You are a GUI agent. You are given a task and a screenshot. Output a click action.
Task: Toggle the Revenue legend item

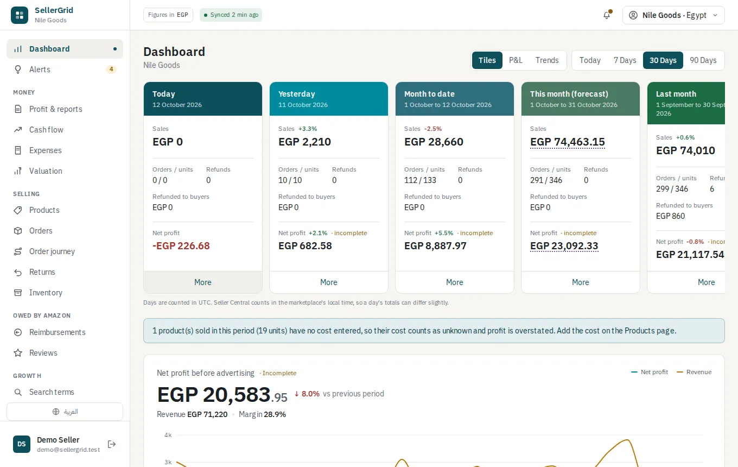pyautogui.click(x=694, y=372)
